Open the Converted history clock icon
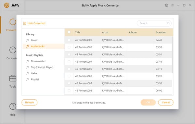195x124 pixels. click(13, 50)
